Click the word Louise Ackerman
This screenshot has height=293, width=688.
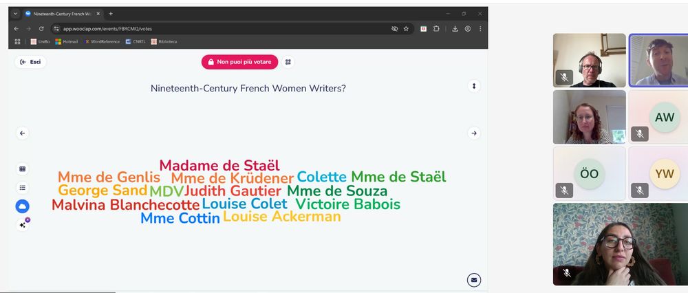click(x=281, y=217)
